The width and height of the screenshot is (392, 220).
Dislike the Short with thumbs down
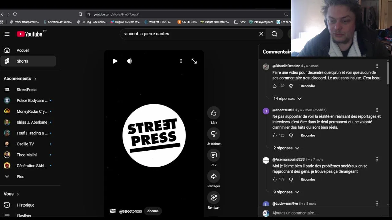tap(213, 134)
